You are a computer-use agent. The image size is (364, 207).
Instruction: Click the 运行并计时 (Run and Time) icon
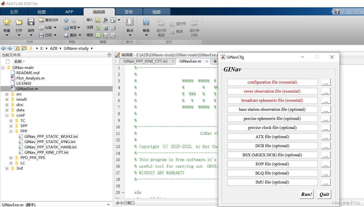point(194,22)
